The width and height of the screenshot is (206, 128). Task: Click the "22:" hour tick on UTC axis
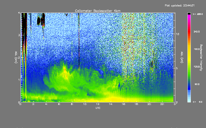[162, 104]
